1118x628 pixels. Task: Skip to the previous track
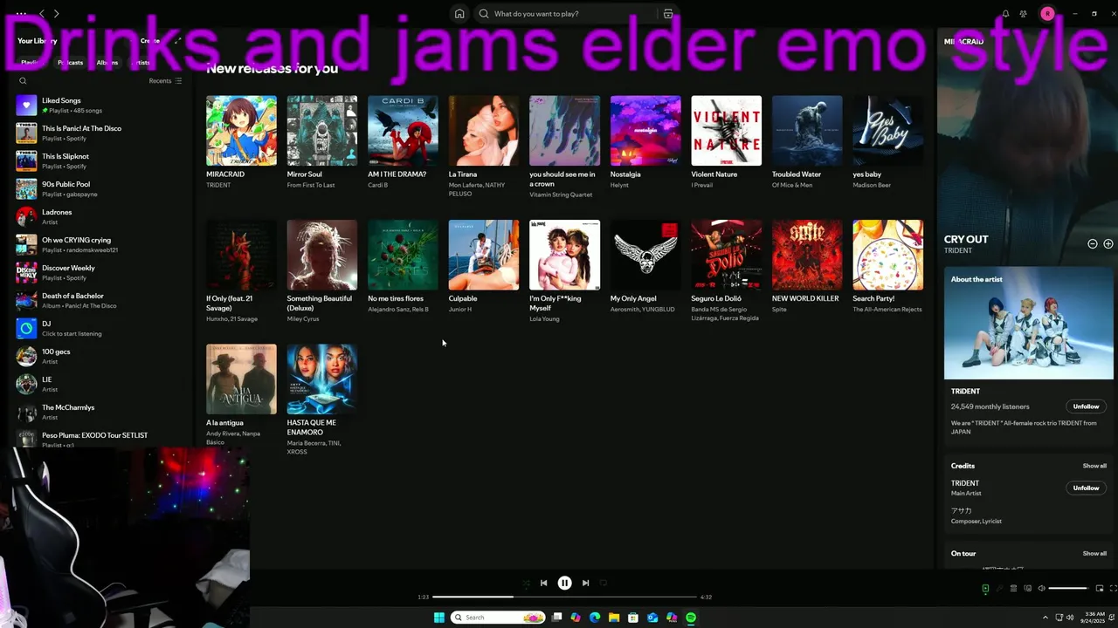point(543,583)
